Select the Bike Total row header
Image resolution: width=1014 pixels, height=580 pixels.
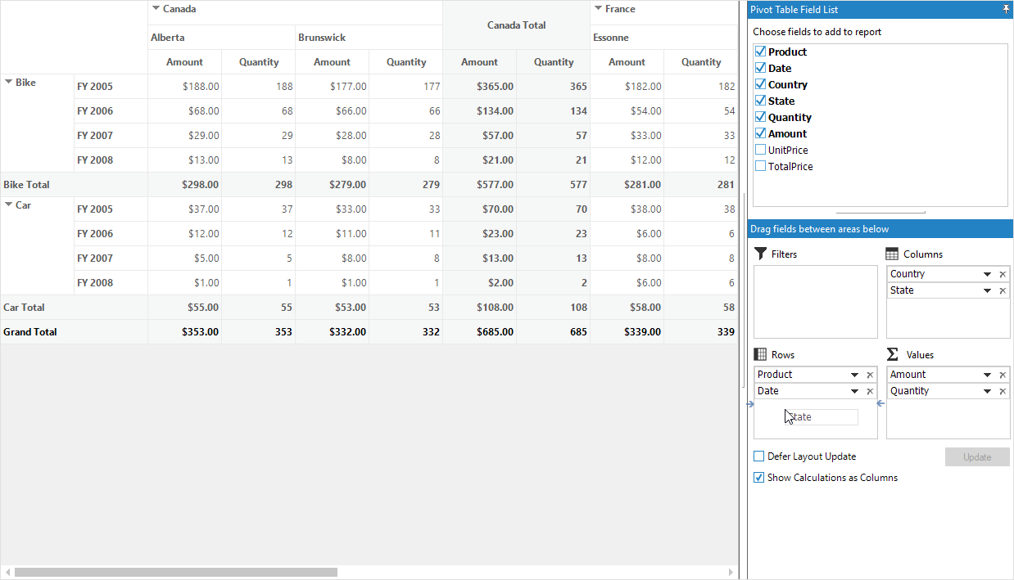pyautogui.click(x=74, y=185)
